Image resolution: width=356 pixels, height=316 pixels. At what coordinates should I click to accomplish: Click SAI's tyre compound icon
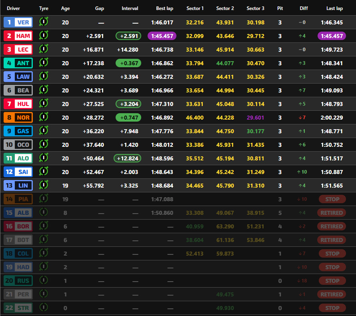pos(44,172)
